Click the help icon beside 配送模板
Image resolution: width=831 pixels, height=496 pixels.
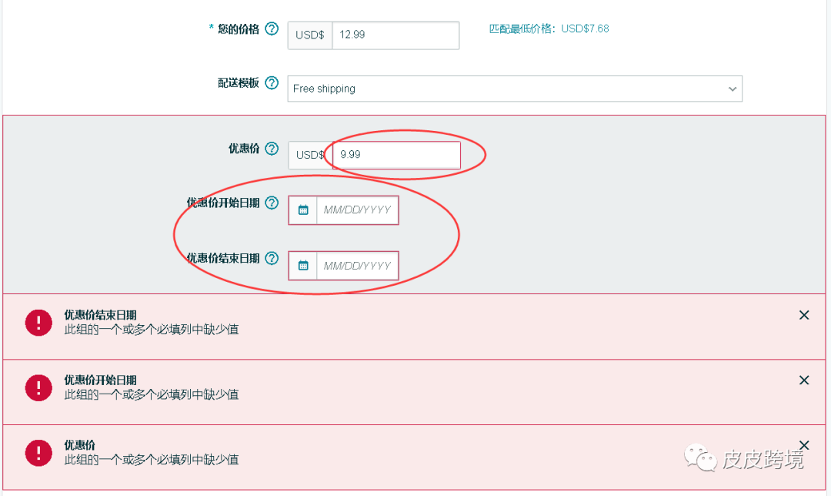click(271, 83)
